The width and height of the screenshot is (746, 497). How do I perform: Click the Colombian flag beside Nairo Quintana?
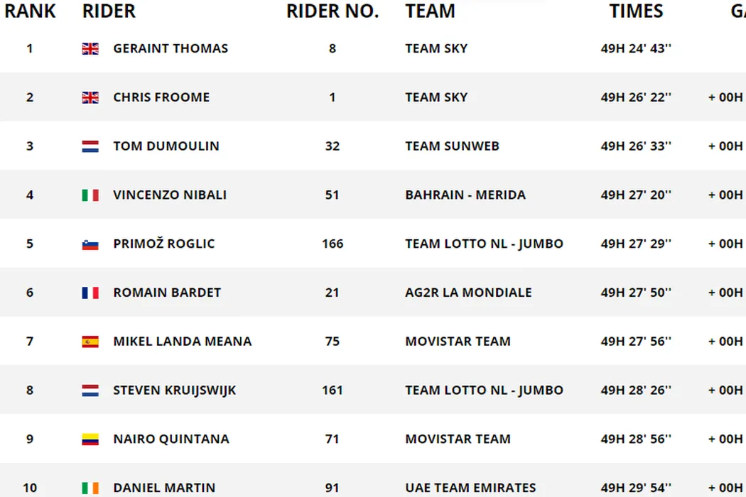pyautogui.click(x=90, y=439)
